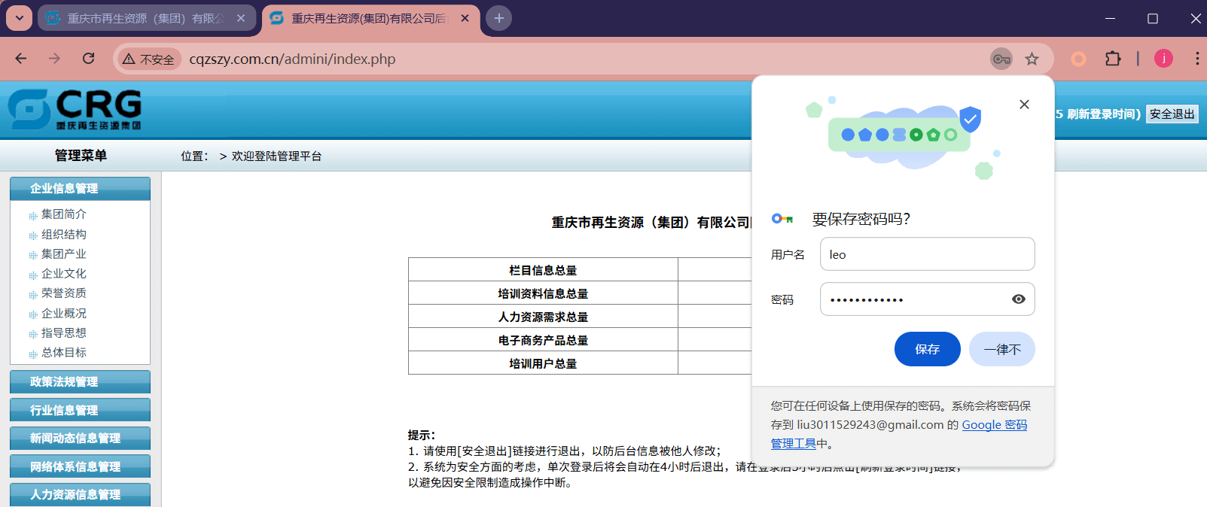The width and height of the screenshot is (1207, 507).
Task: Show password with the eye icon
Action: [1018, 299]
